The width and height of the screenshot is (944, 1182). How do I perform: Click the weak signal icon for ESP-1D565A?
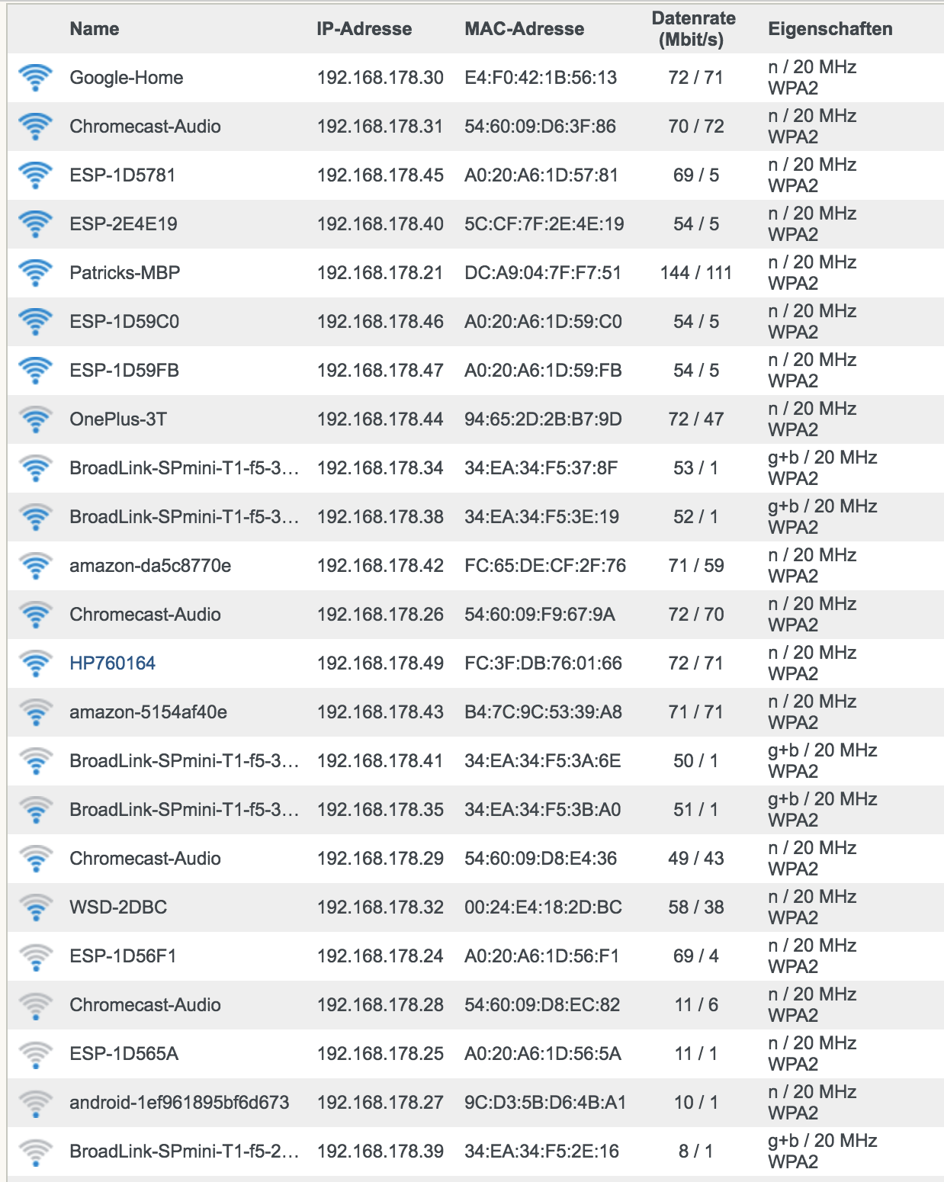(36, 1054)
